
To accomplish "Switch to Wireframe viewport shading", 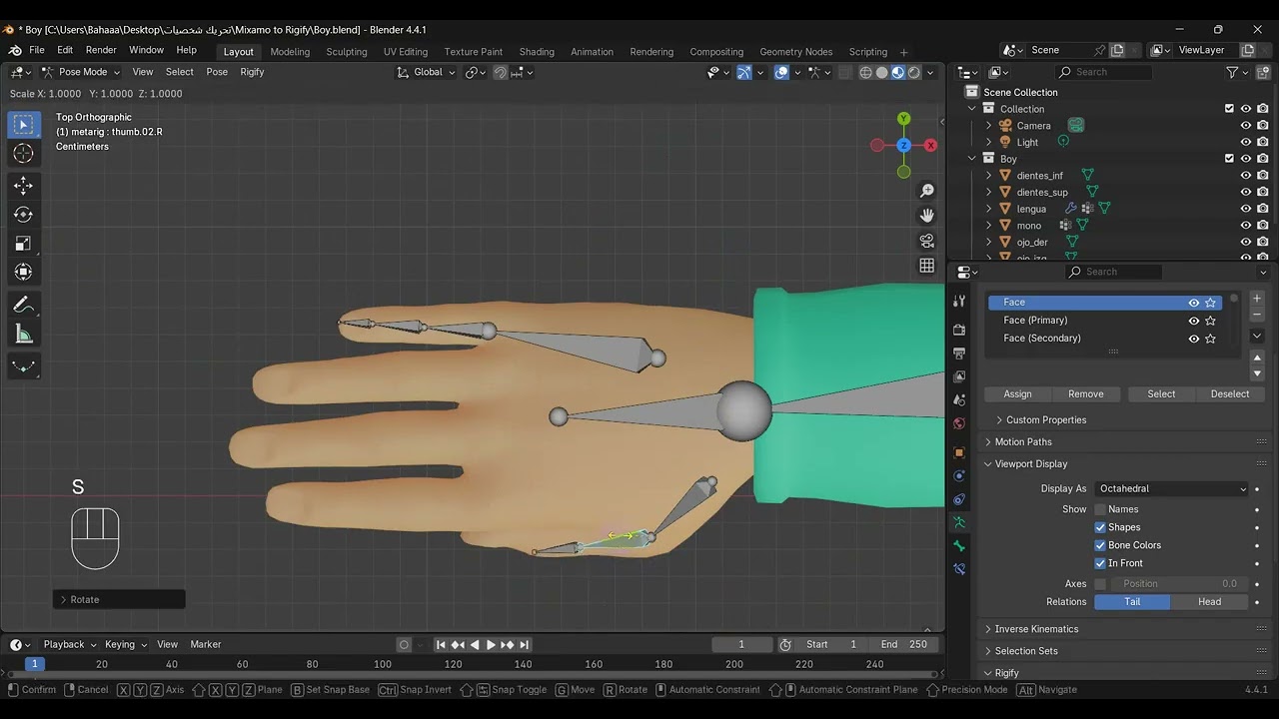I will point(865,72).
